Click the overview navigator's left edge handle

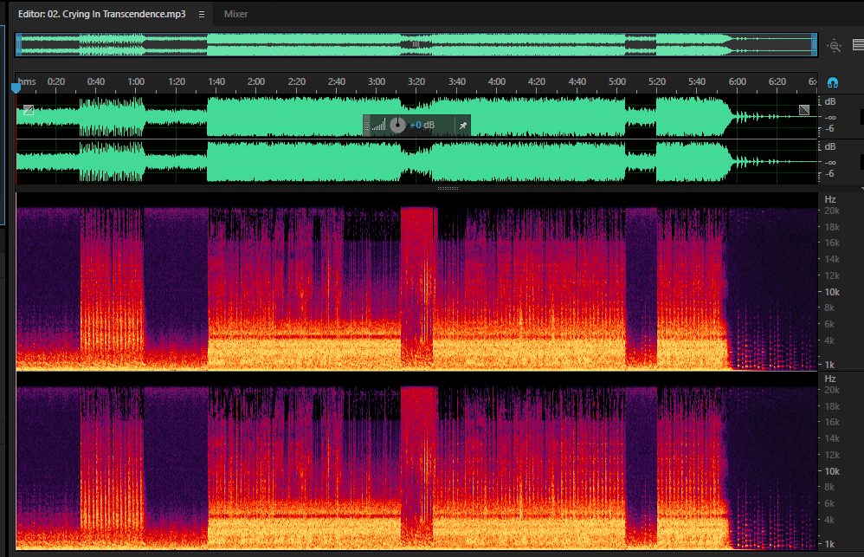tap(19, 45)
